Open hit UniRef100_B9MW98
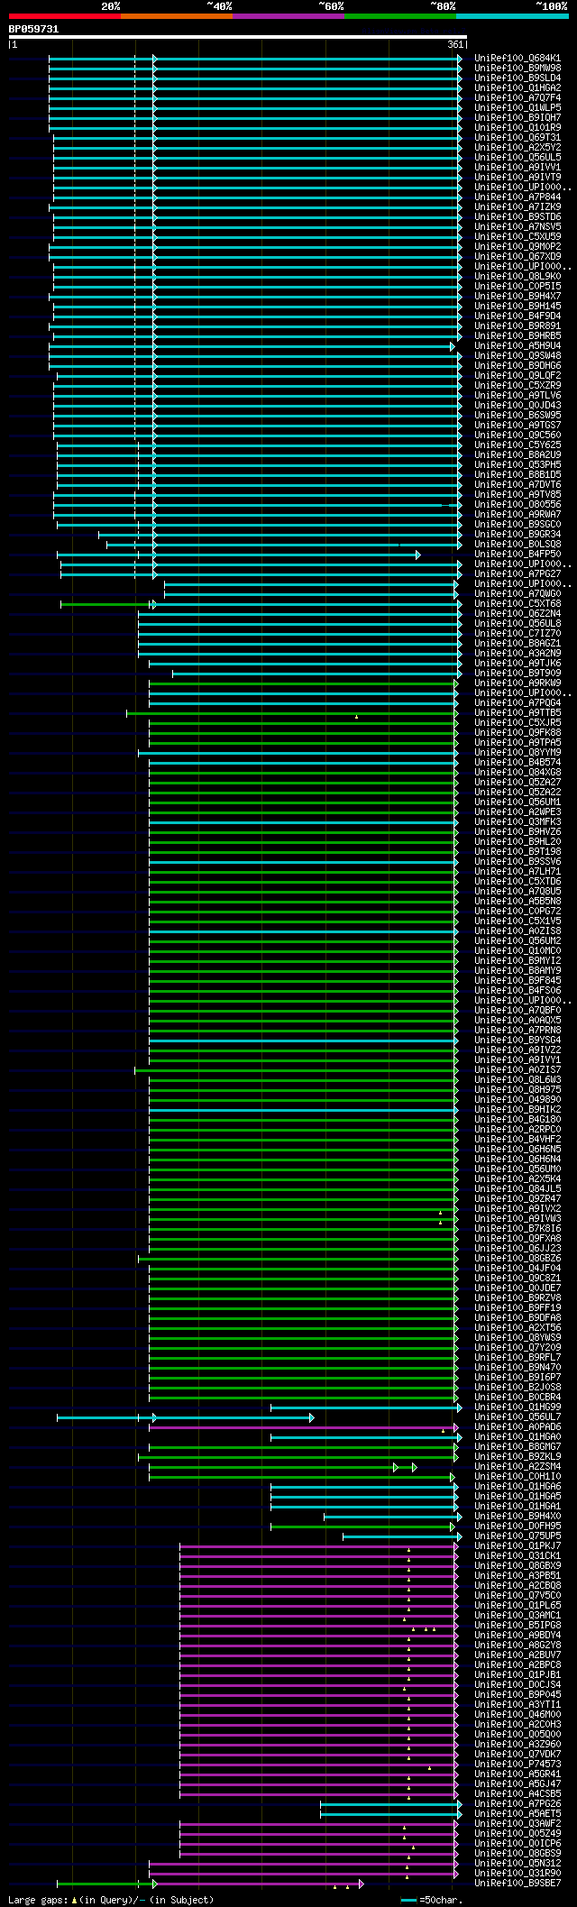Image resolution: width=577 pixels, height=1907 pixels. [517, 68]
